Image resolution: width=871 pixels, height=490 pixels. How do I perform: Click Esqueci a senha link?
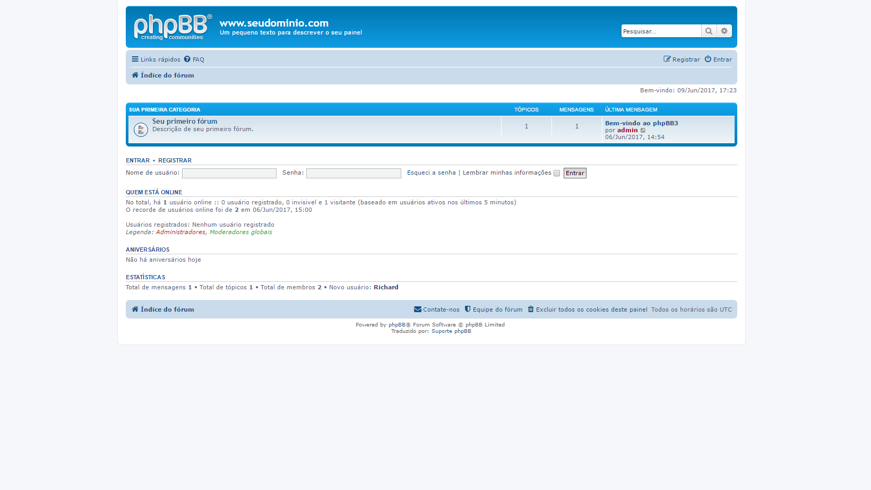[x=432, y=173]
